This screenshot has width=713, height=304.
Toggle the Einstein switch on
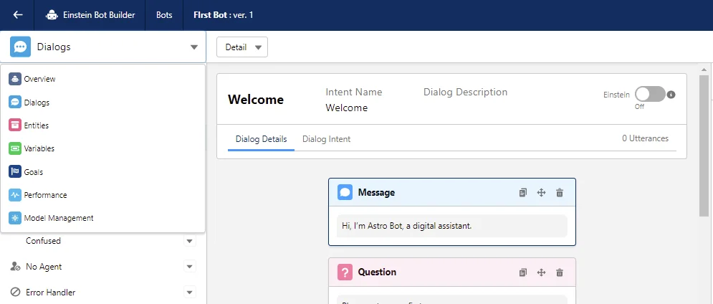pos(650,94)
